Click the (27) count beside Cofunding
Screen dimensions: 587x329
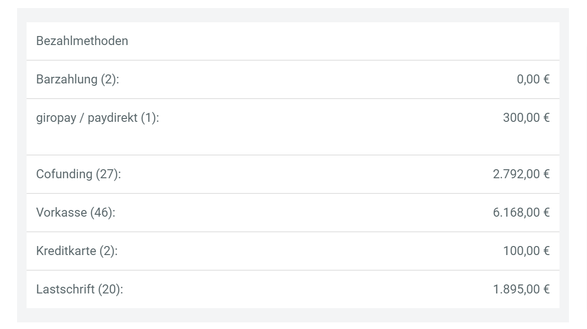pyautogui.click(x=108, y=174)
